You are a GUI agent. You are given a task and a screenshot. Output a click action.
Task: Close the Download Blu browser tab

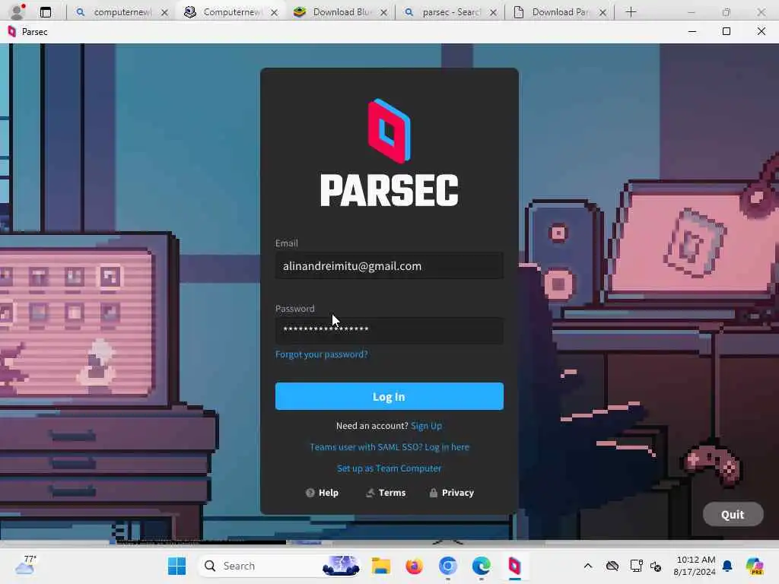tap(383, 12)
